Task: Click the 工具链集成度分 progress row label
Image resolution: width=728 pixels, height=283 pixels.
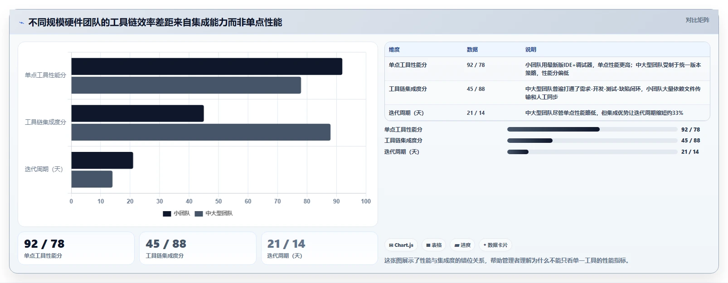Action: 403,141
